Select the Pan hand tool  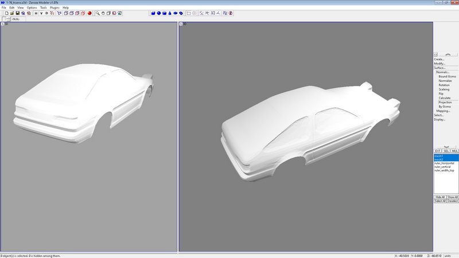pyautogui.click(x=103, y=13)
